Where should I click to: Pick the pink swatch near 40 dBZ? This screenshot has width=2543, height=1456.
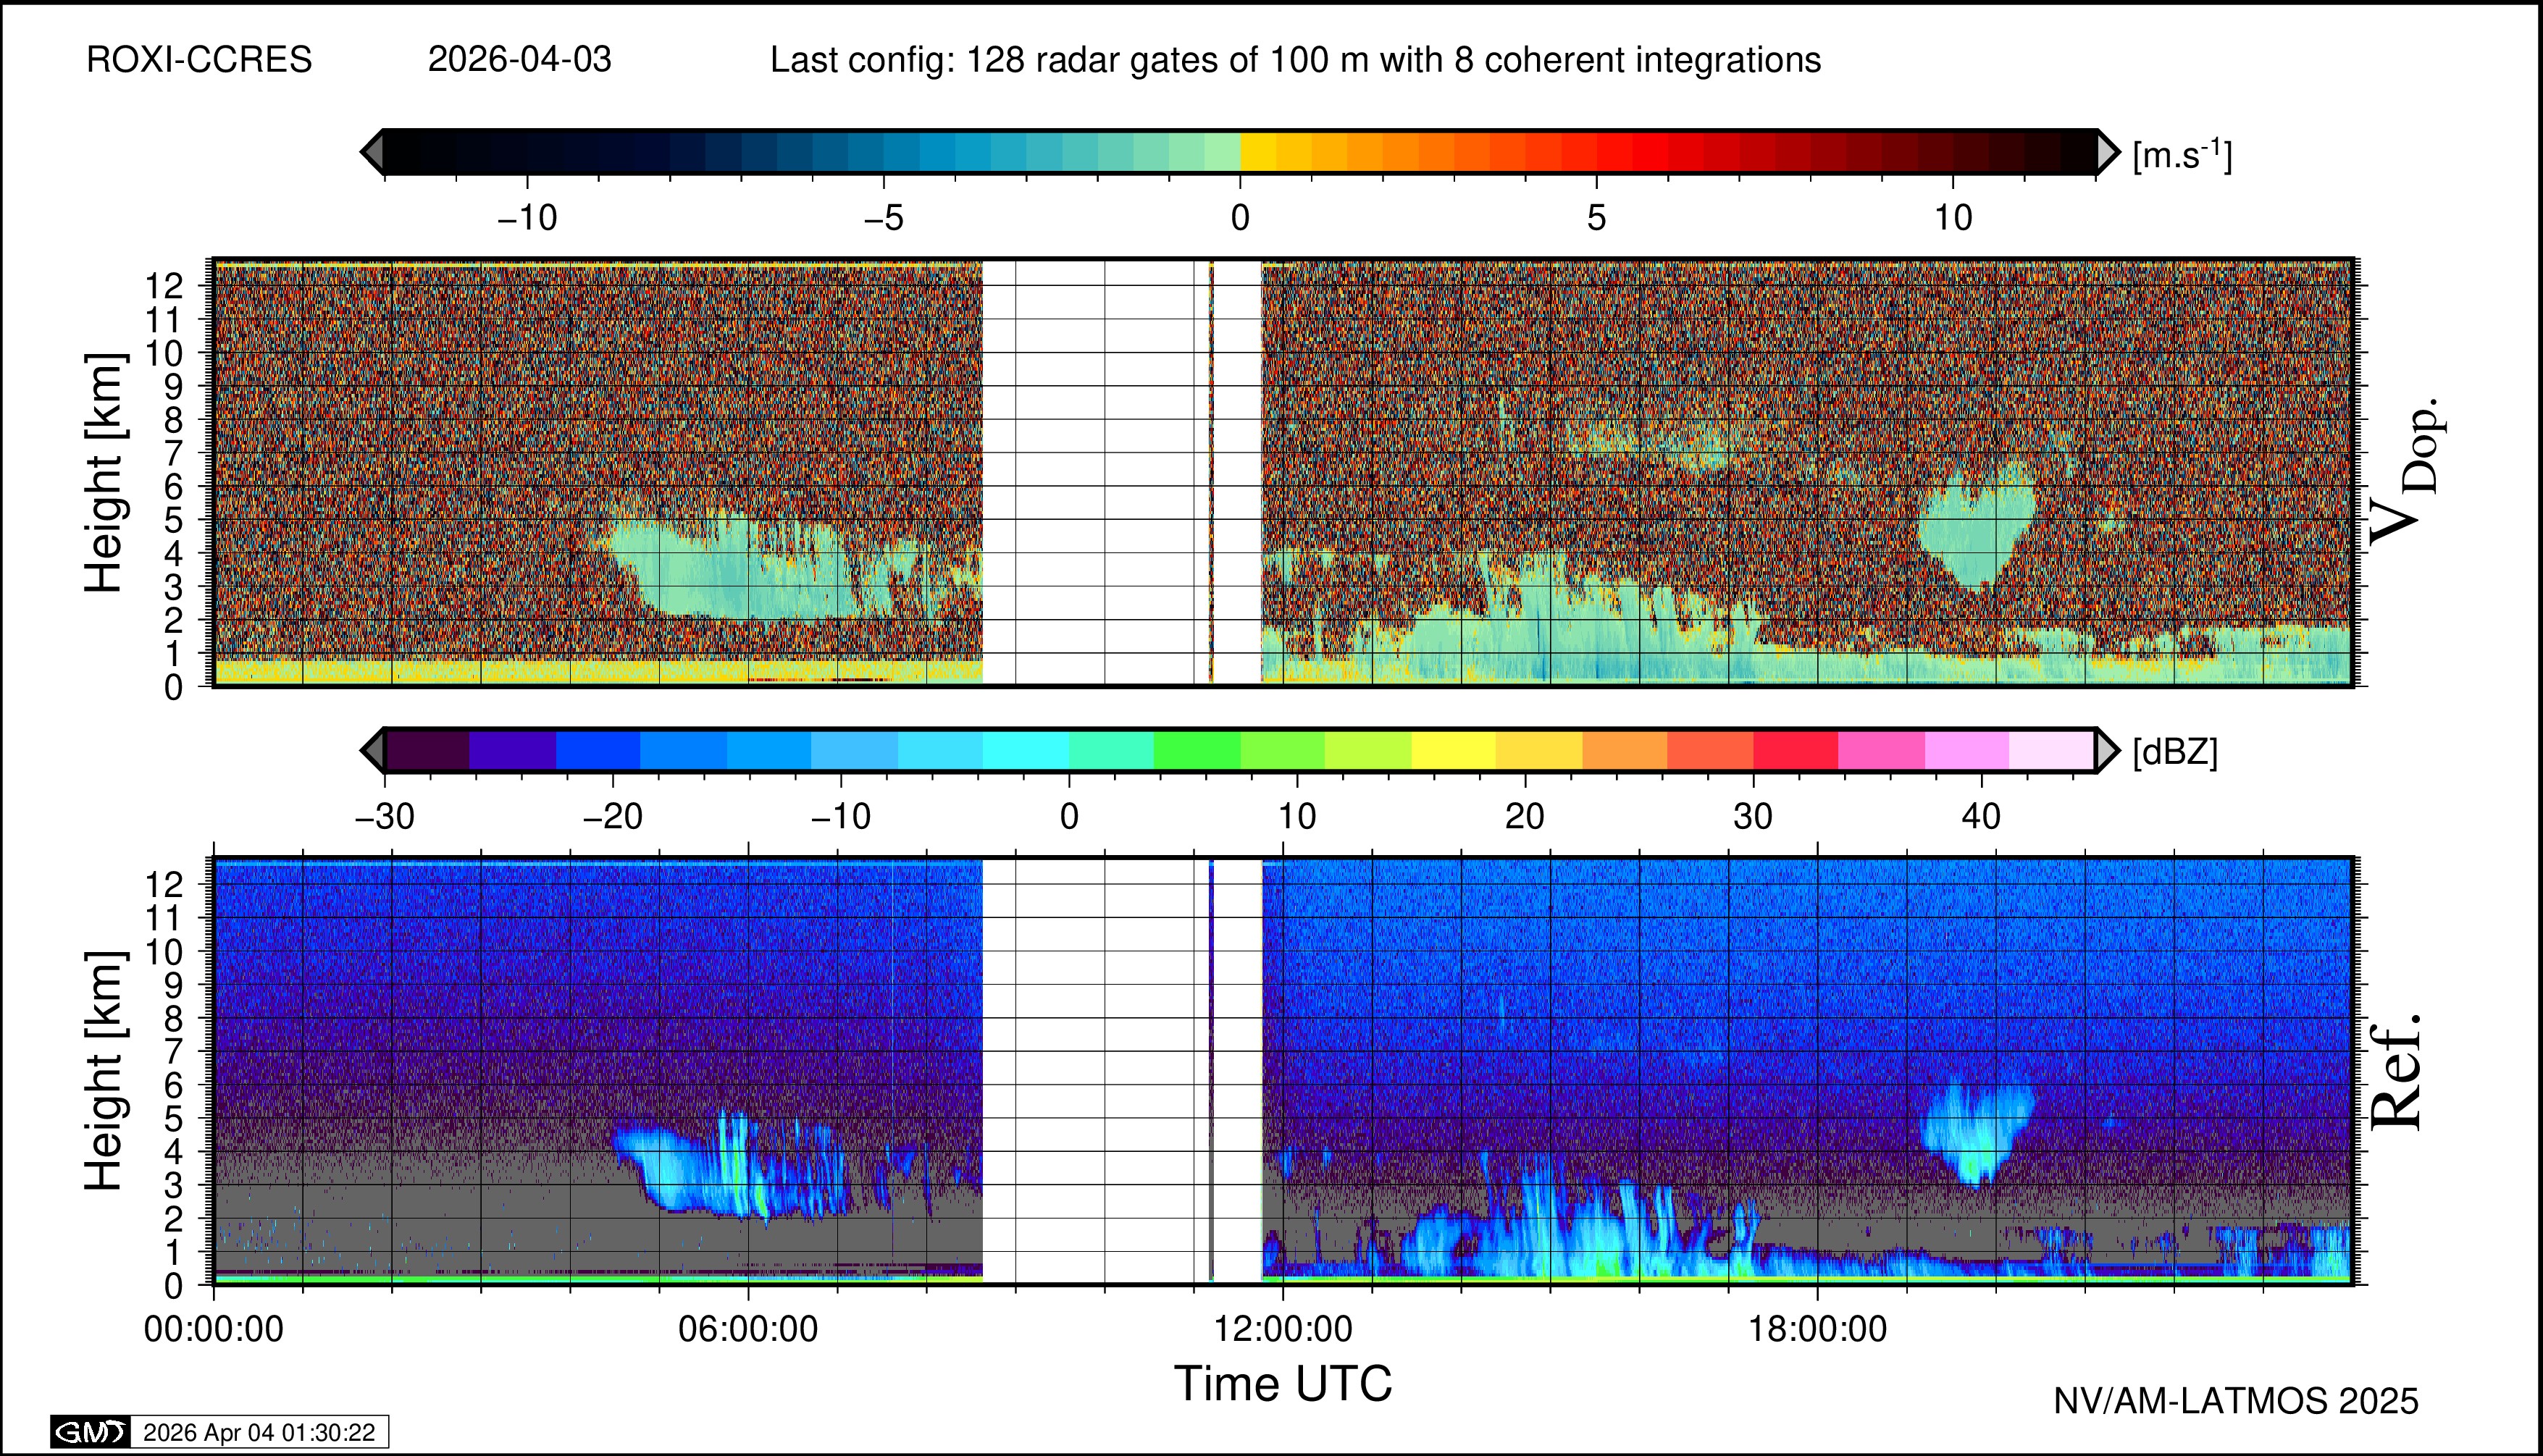coord(1966,750)
